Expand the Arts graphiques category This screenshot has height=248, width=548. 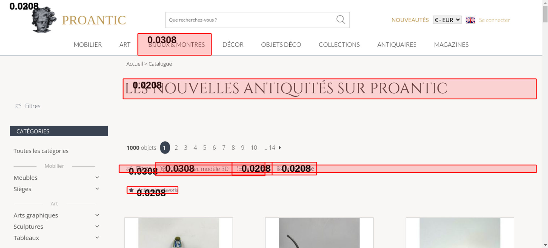click(x=97, y=215)
